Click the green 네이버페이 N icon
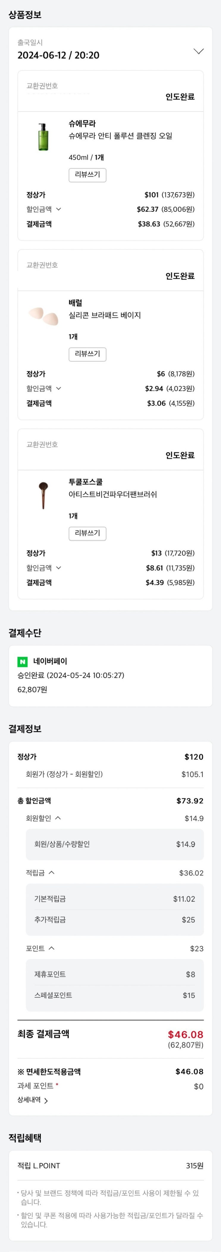Image resolution: width=221 pixels, height=1252 pixels. [x=22, y=661]
